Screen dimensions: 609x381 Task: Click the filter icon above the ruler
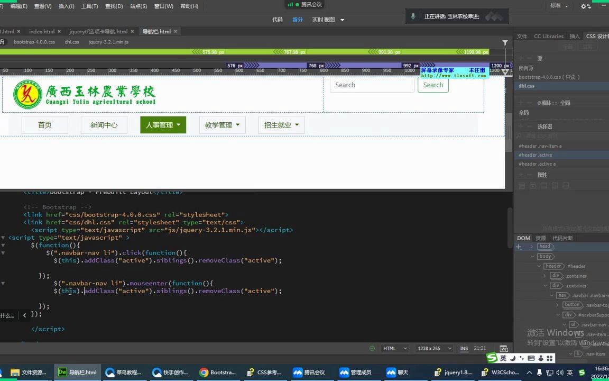coord(505,43)
